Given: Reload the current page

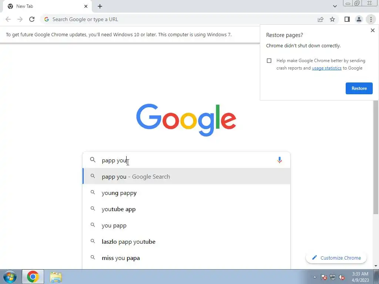Looking at the screenshot, I should click(x=32, y=19).
